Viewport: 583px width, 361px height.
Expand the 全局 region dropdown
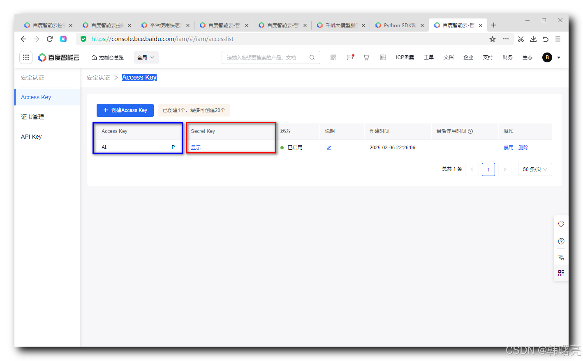pos(146,57)
